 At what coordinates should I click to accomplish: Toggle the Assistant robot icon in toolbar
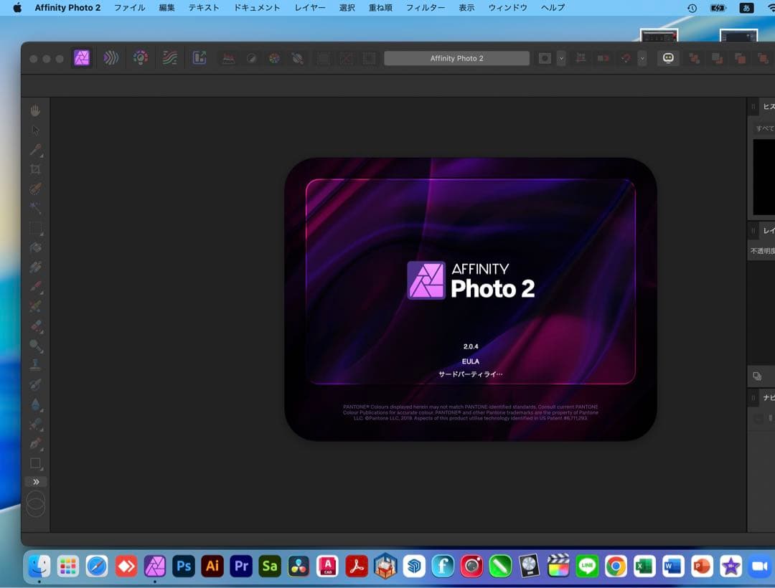point(668,58)
